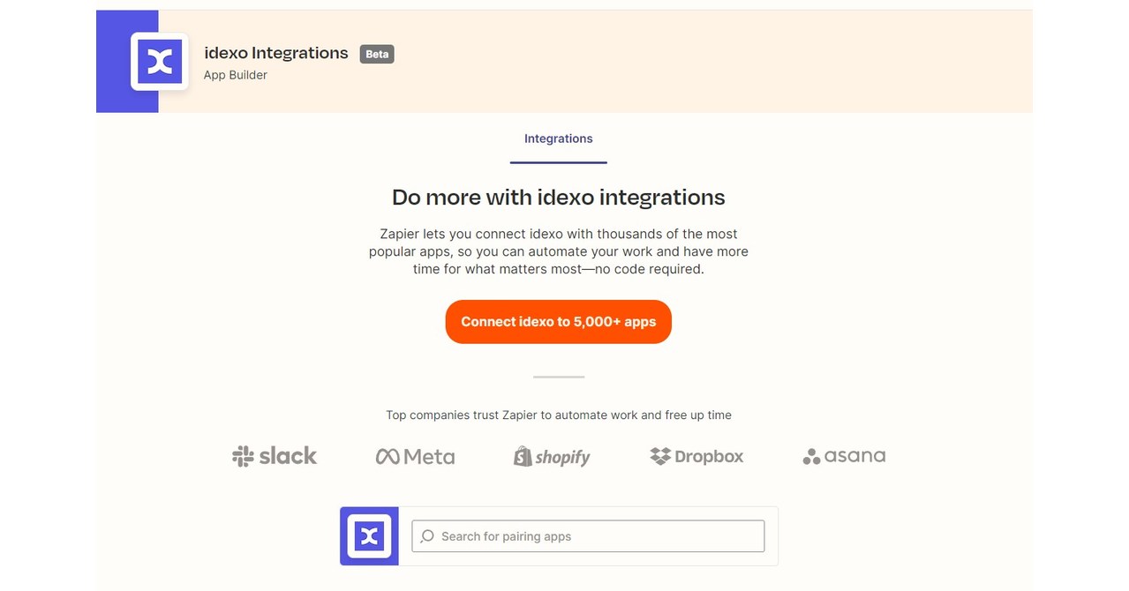Click the Connect idexo to 5,000+ apps button
The width and height of the screenshot is (1129, 591).
(558, 321)
